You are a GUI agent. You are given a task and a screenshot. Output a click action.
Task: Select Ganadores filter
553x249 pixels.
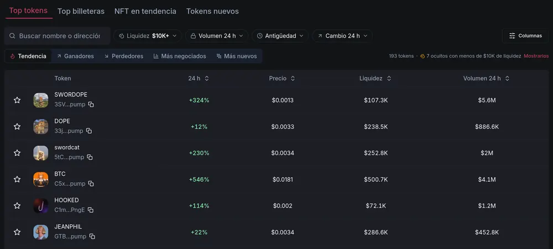tap(75, 56)
